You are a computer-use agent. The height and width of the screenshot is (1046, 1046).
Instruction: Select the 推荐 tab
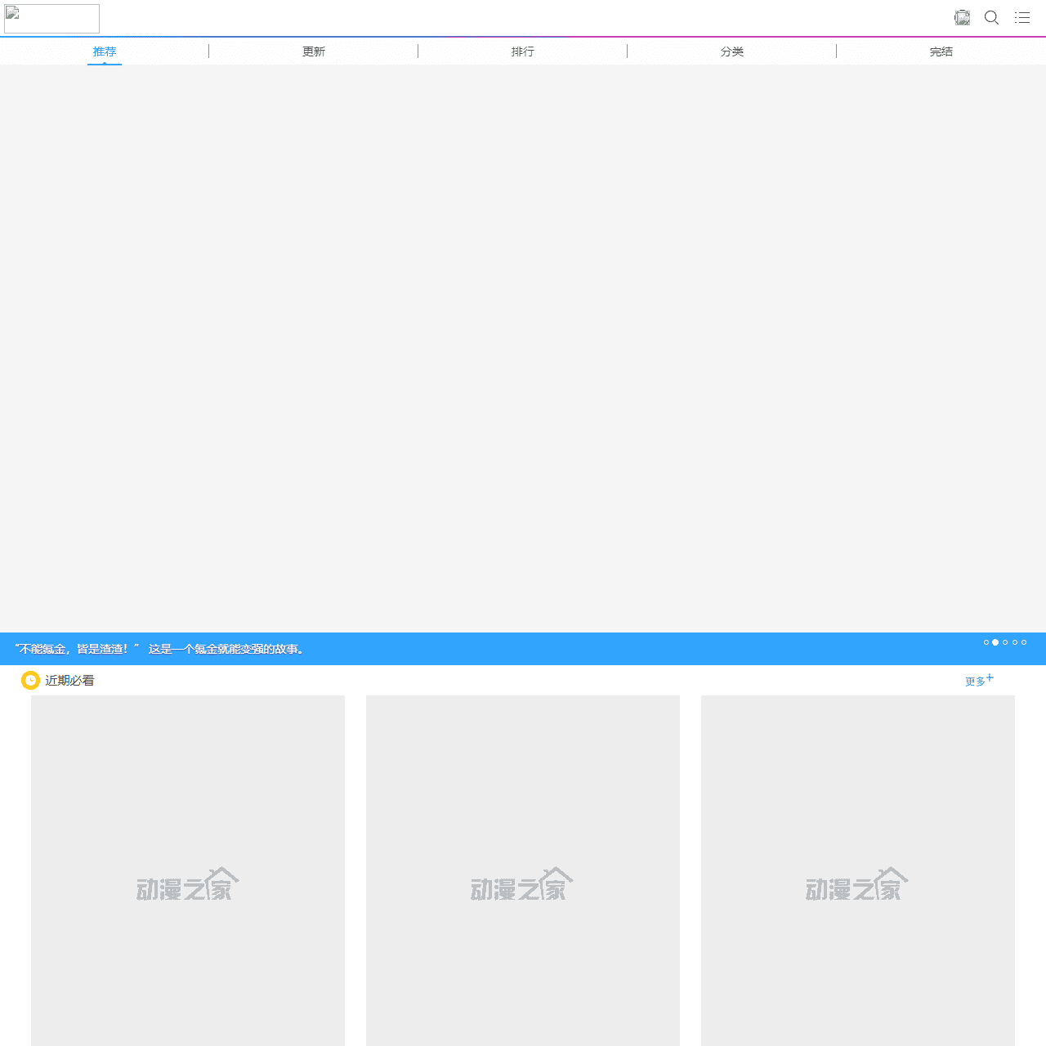(105, 51)
